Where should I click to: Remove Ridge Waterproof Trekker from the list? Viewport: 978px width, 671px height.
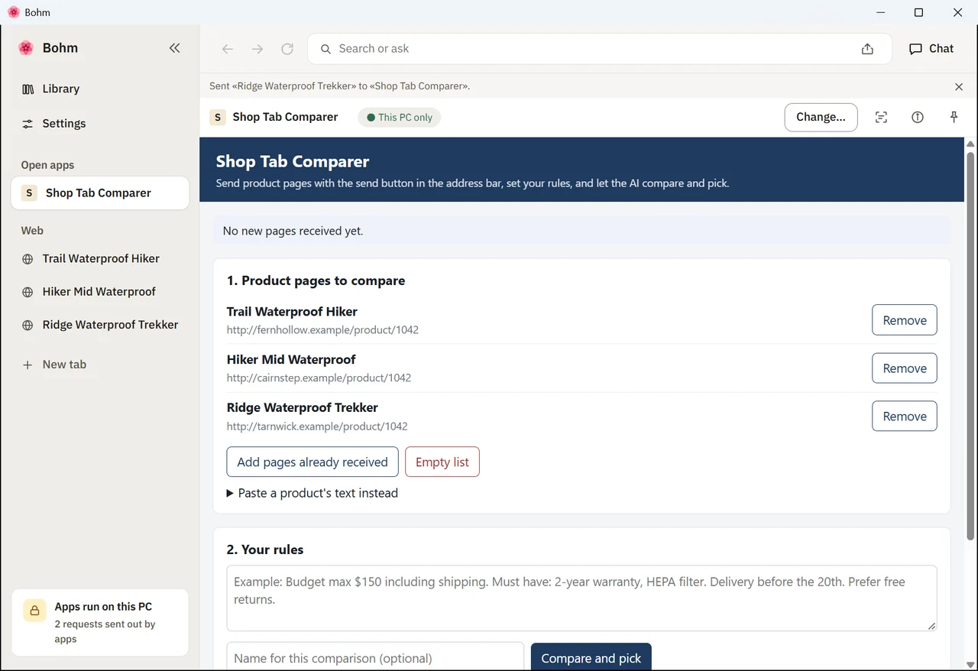(905, 417)
